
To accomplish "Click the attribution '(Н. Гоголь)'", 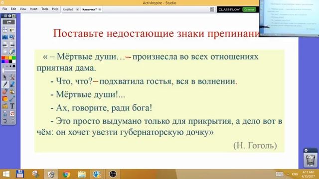I will tap(255, 146).
